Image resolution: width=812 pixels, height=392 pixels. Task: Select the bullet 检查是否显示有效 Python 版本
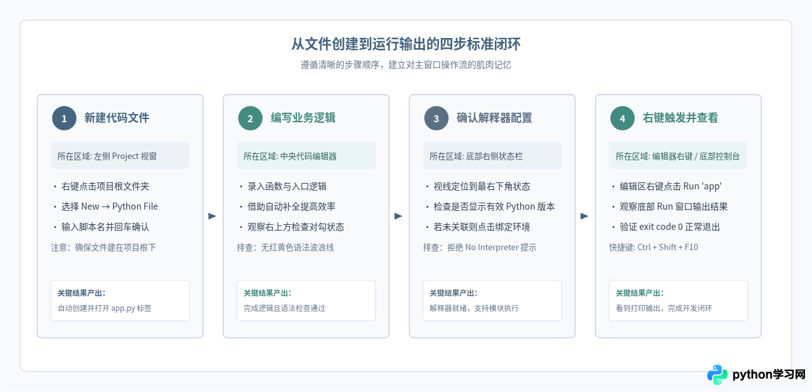pos(494,206)
